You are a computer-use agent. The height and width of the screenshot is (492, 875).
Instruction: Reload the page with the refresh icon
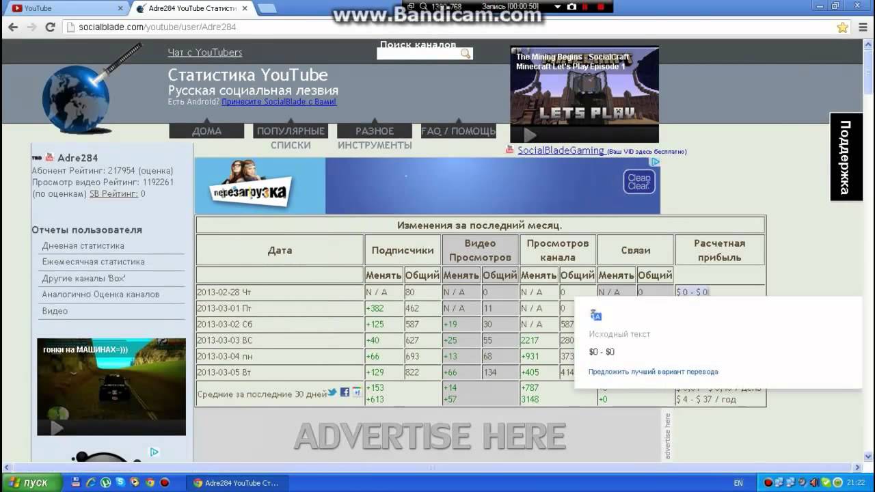[x=50, y=27]
